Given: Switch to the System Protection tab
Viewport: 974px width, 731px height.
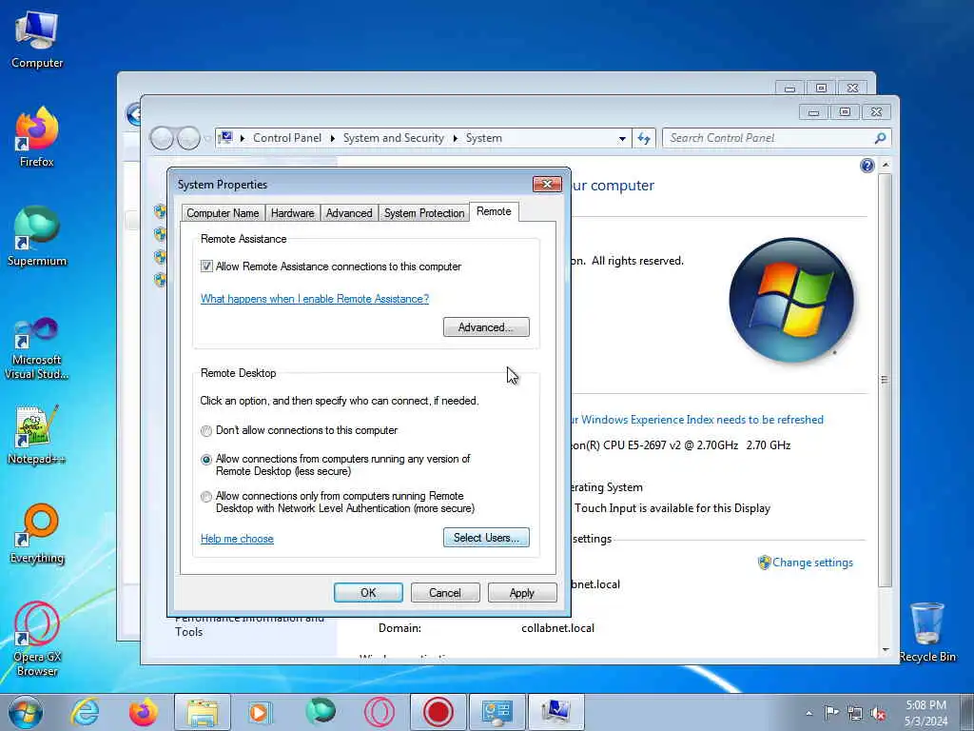Looking at the screenshot, I should (423, 213).
